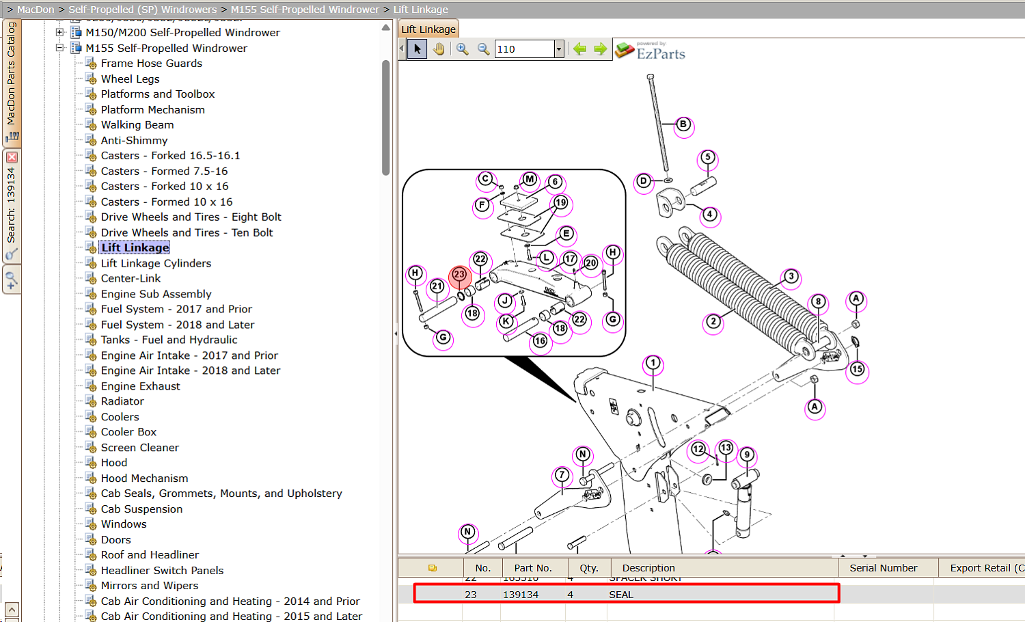Viewport: 1025px width, 622px height.
Task: Select the SEAL part row 139134
Action: click(626, 594)
